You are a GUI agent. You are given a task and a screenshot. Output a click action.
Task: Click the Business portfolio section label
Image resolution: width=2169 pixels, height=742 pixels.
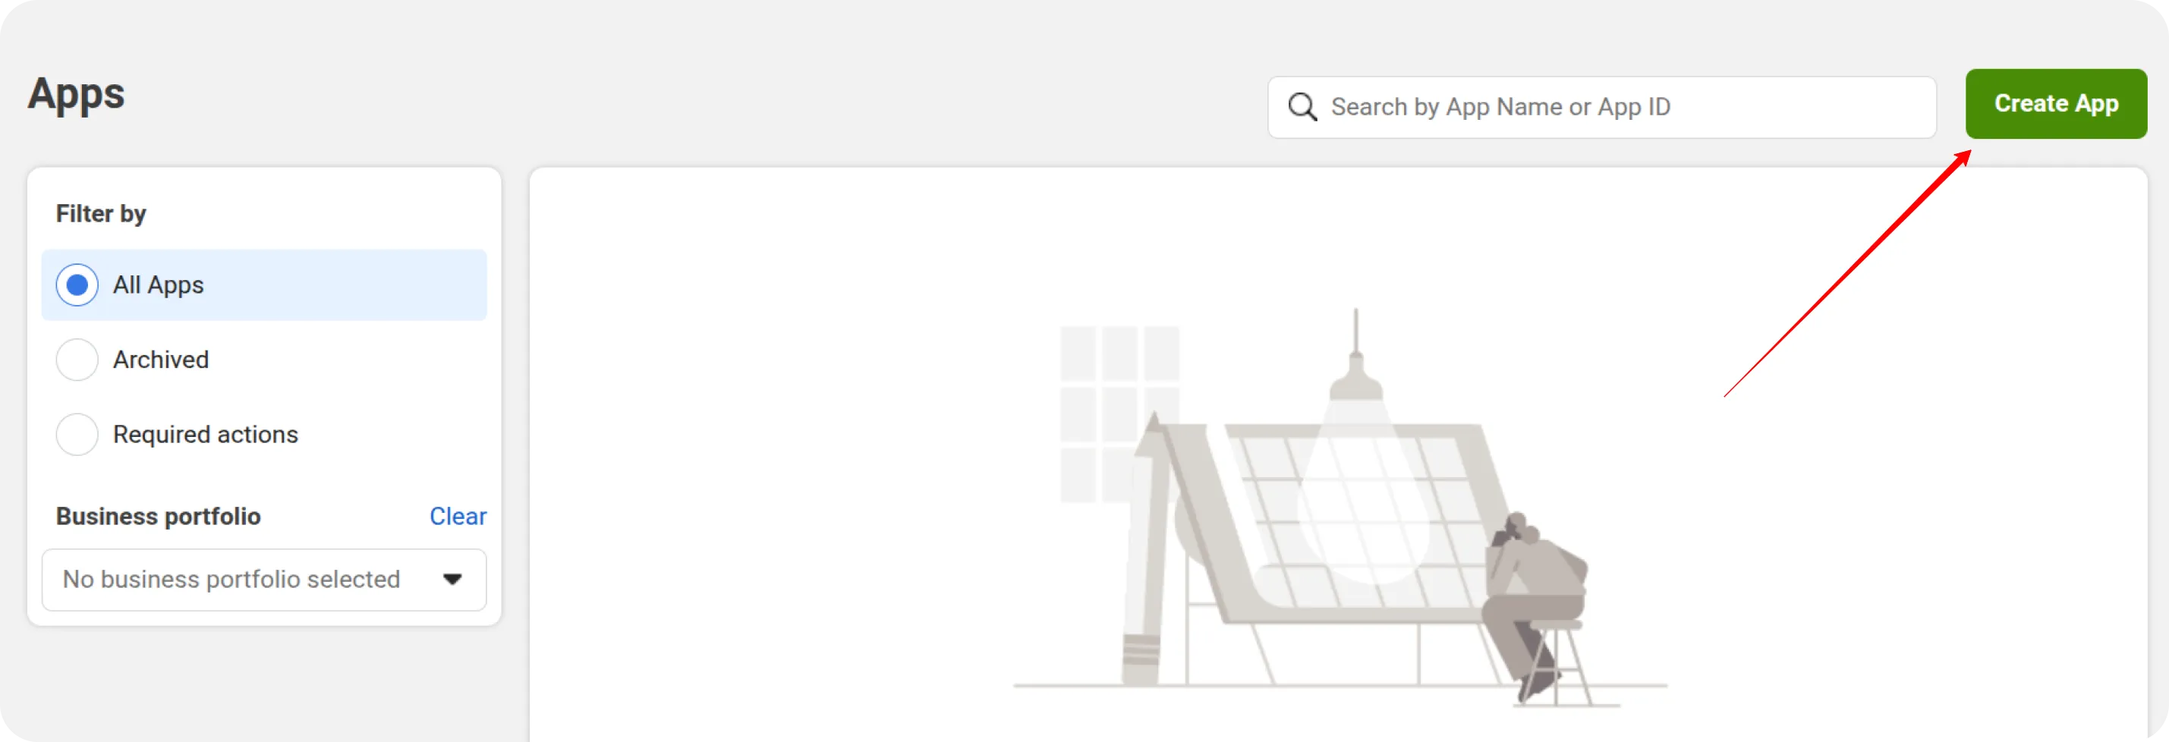pos(159,517)
